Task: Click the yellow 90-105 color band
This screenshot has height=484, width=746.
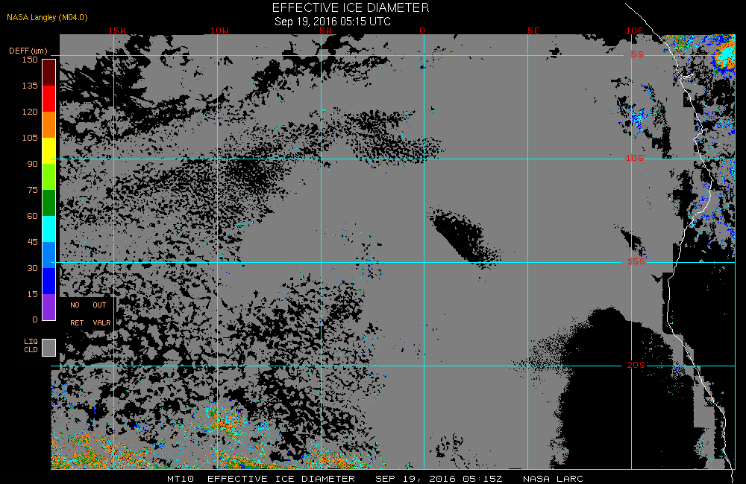Action: point(49,150)
